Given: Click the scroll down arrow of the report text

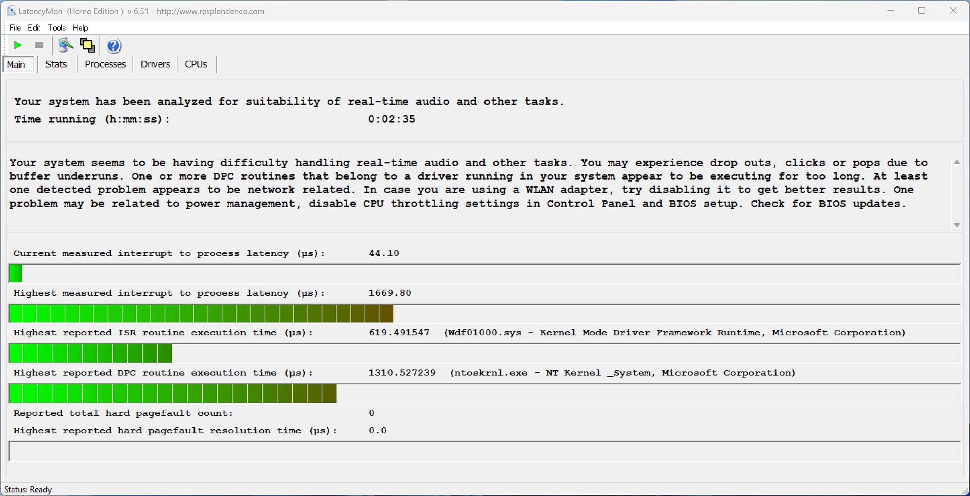Looking at the screenshot, I should [x=957, y=225].
